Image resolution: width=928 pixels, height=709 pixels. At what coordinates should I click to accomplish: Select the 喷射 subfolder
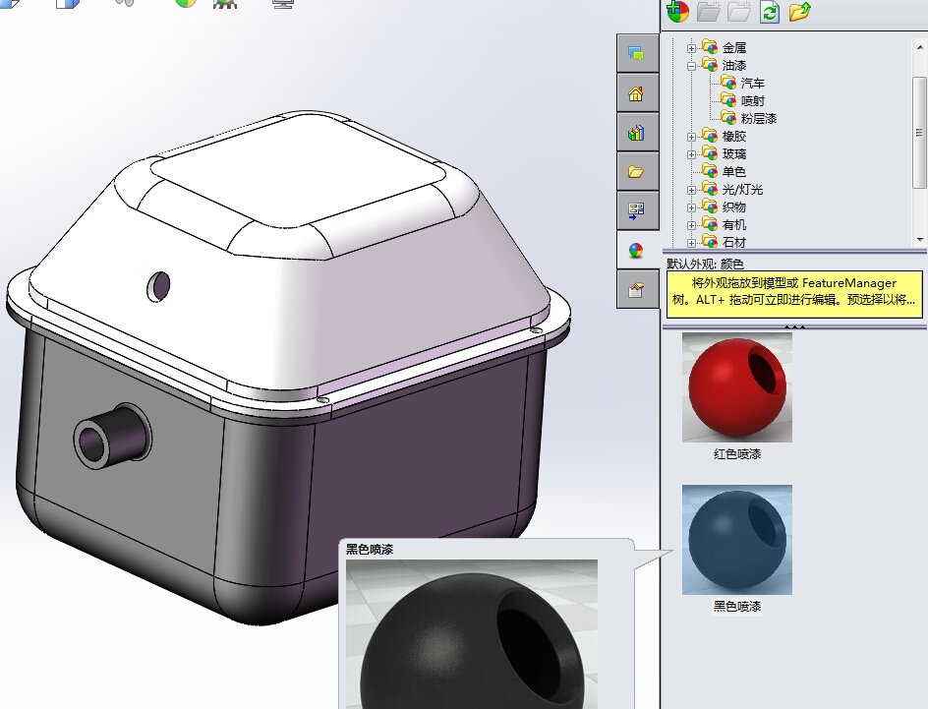752,100
